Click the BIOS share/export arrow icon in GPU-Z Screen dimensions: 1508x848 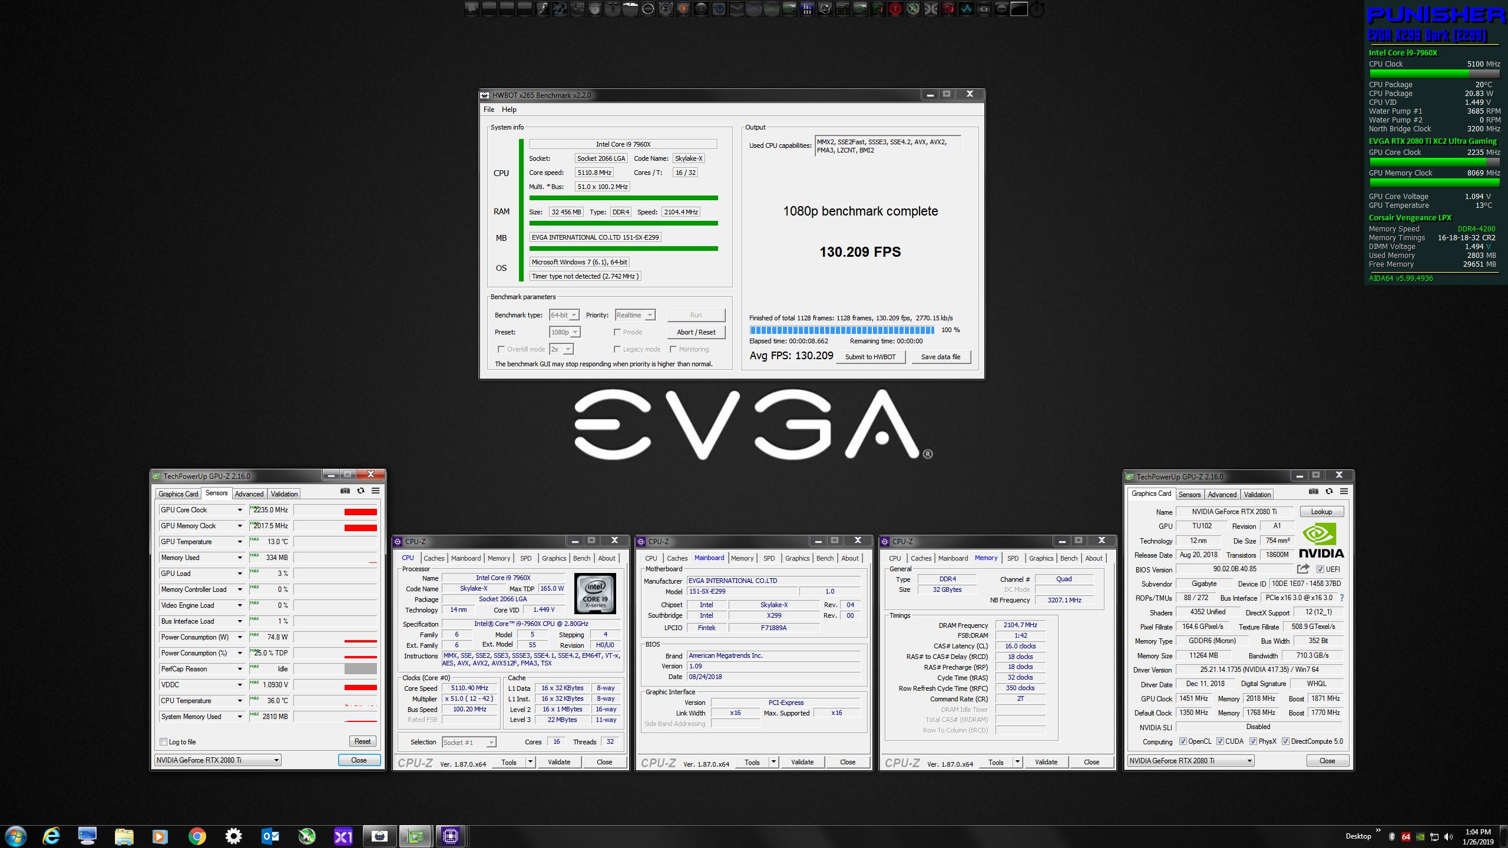pyautogui.click(x=1303, y=569)
